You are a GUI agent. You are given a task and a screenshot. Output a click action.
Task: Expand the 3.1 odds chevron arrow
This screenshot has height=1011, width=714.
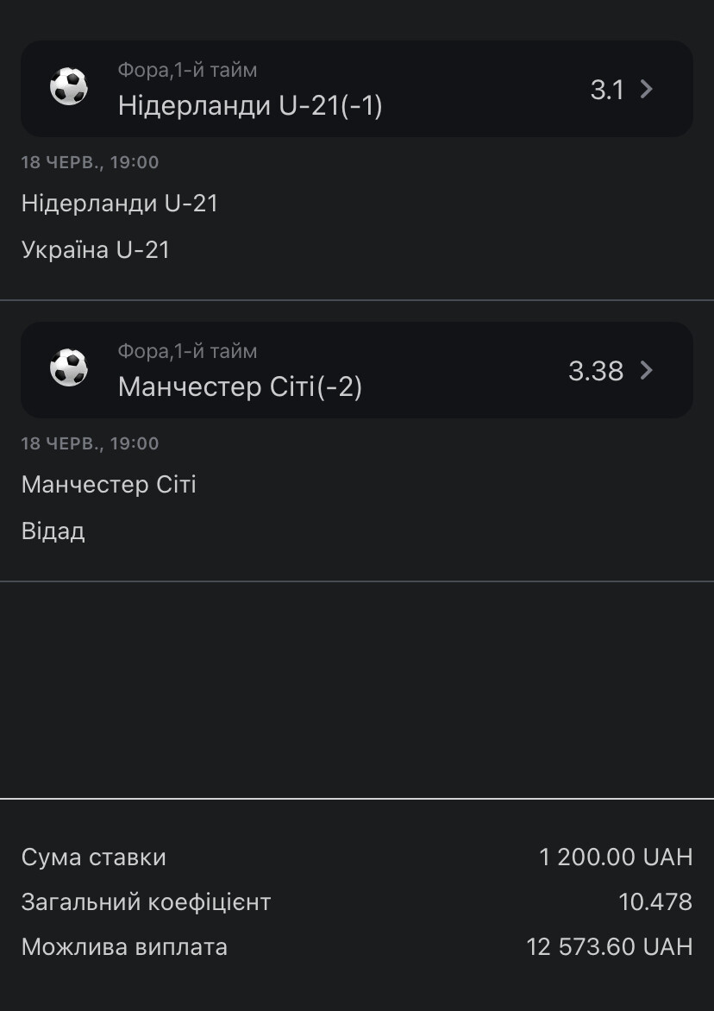[x=647, y=89]
